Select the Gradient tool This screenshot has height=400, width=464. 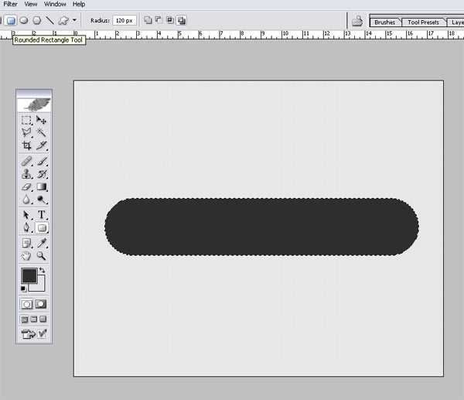(42, 186)
